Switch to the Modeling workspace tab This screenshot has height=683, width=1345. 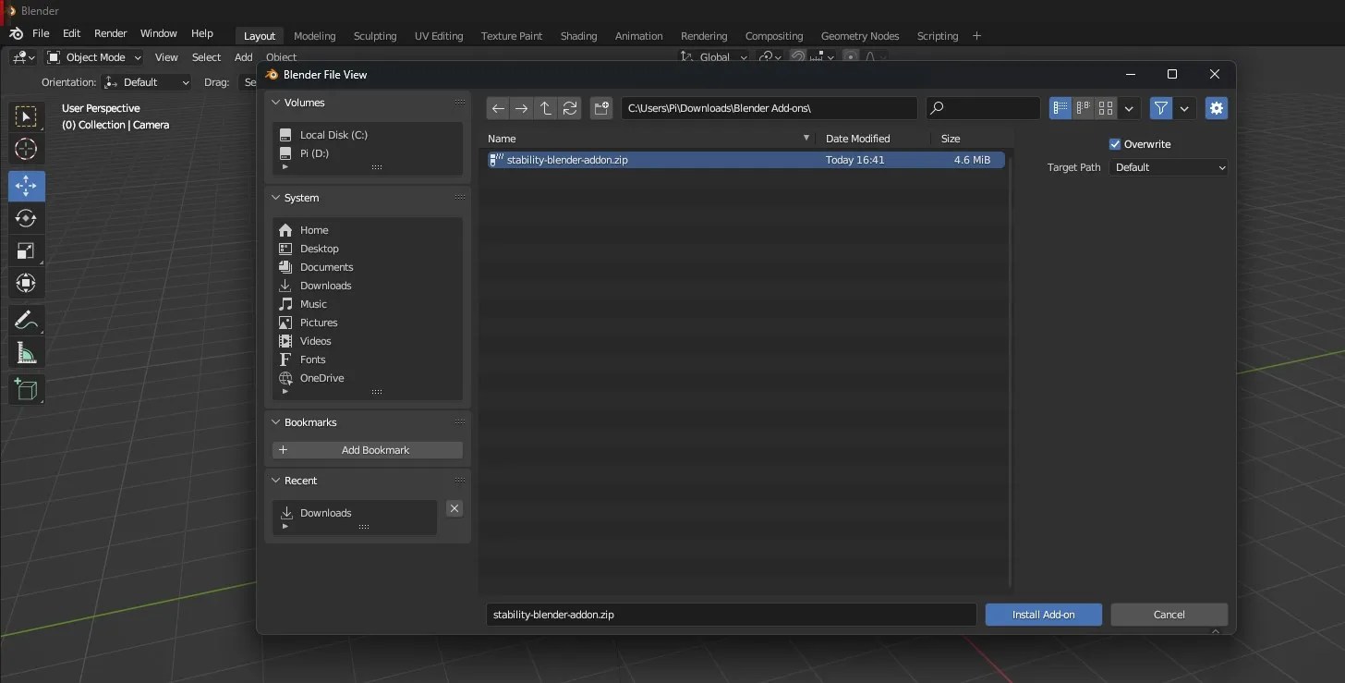pyautogui.click(x=314, y=36)
